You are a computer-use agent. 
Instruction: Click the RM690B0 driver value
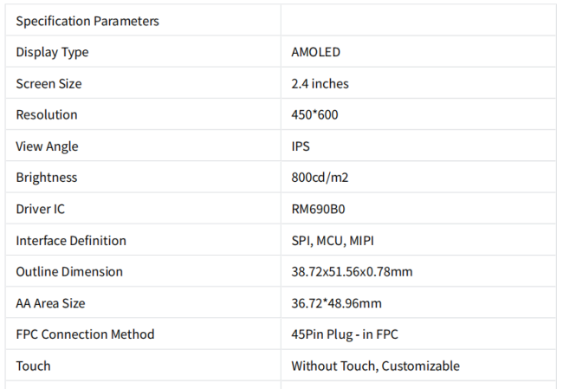[319, 209]
